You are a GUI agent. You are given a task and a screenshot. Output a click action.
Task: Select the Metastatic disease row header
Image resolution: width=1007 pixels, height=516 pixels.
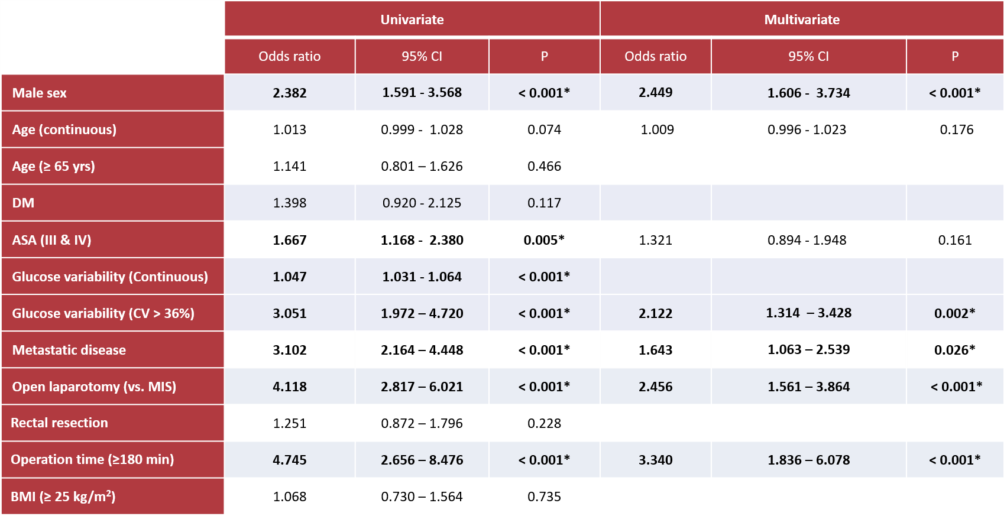(x=69, y=350)
